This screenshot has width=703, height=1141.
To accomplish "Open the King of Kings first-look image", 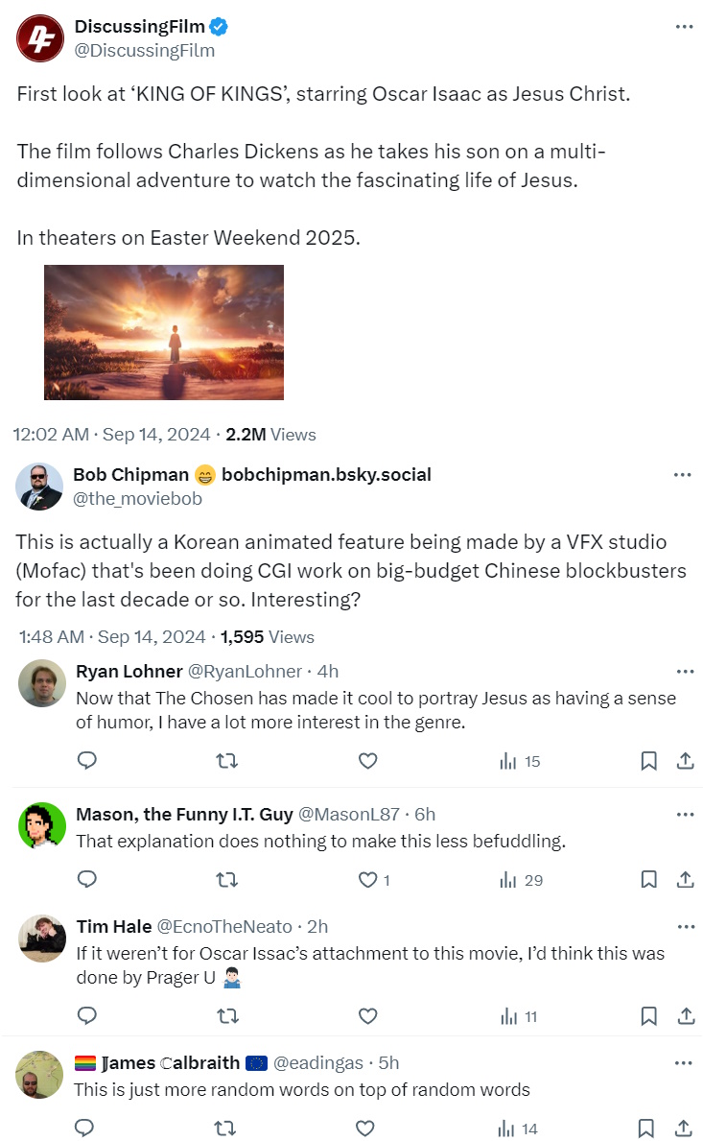I will 164,332.
